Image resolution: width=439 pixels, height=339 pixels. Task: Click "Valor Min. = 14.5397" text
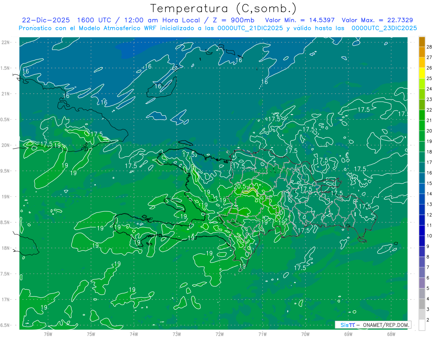pos(300,20)
